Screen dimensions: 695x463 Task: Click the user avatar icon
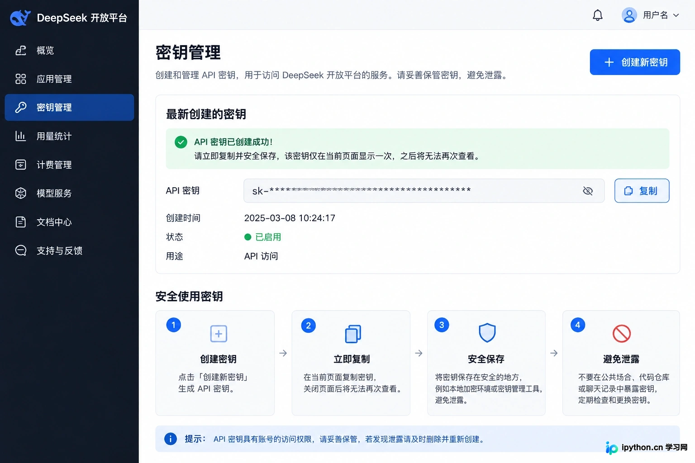coord(629,15)
